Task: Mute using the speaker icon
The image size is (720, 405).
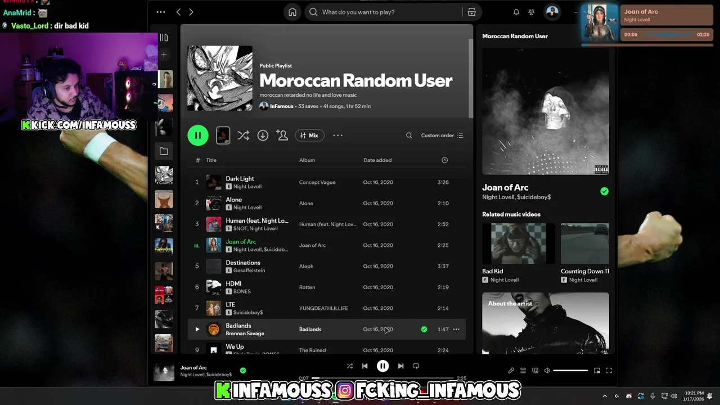Action: (547, 371)
